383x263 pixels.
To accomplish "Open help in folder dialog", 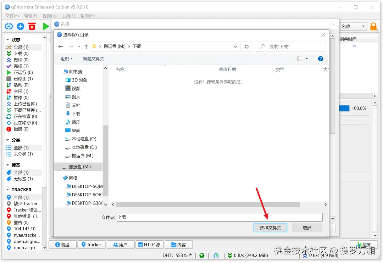I will (321, 59).
